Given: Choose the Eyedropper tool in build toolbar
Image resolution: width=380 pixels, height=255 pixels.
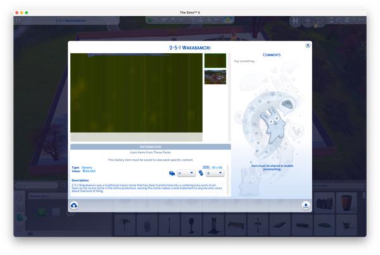Looking at the screenshot, I should click(157, 20).
